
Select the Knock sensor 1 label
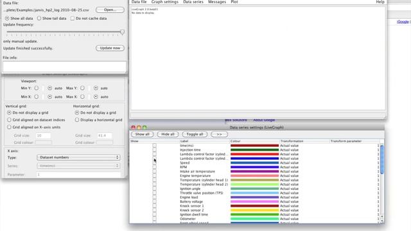point(191,206)
